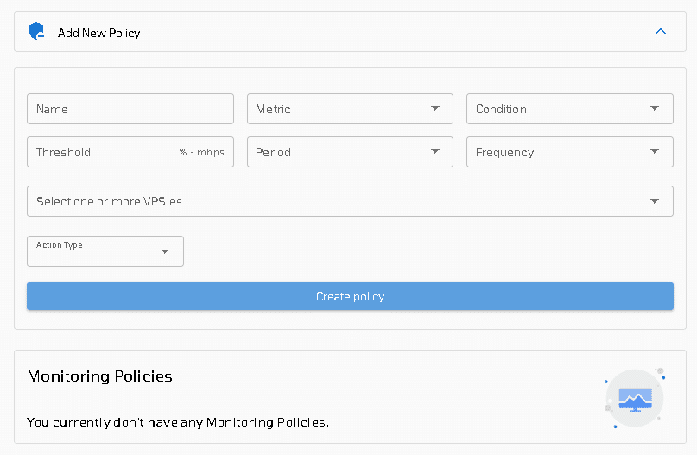Click the Condition dropdown arrow icon

655,109
